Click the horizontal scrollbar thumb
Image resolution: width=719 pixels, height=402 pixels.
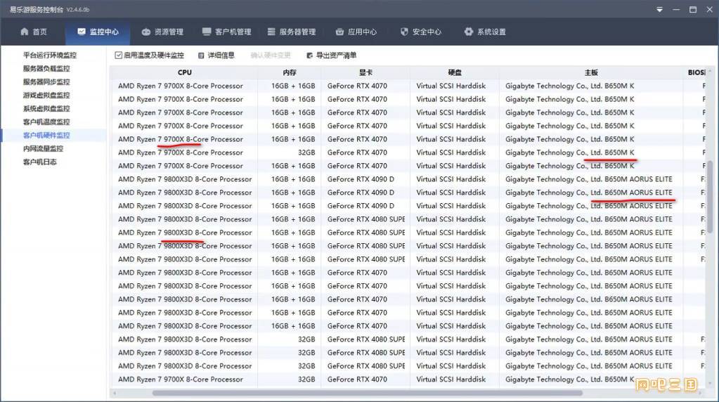368,393
